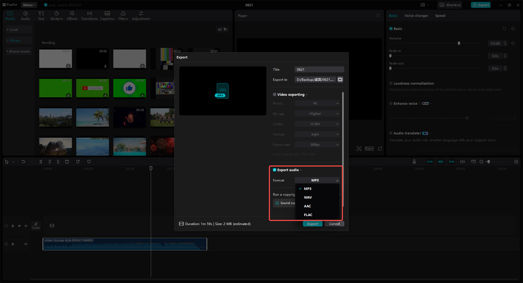Click the timeline zoom-out minus icon

(481, 162)
